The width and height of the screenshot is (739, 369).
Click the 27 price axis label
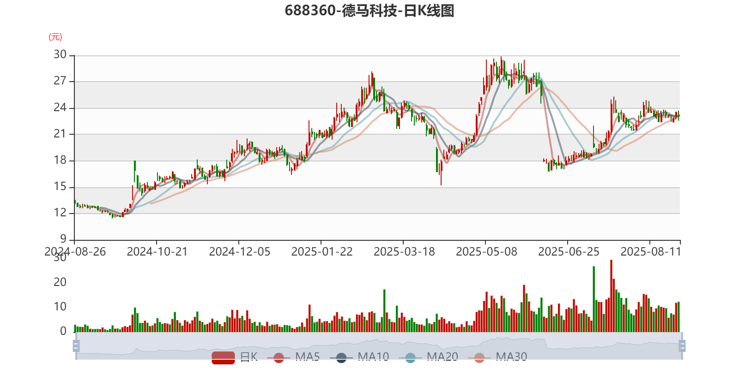(x=60, y=81)
